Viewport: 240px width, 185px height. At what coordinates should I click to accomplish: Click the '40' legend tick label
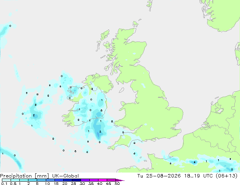click(100, 183)
